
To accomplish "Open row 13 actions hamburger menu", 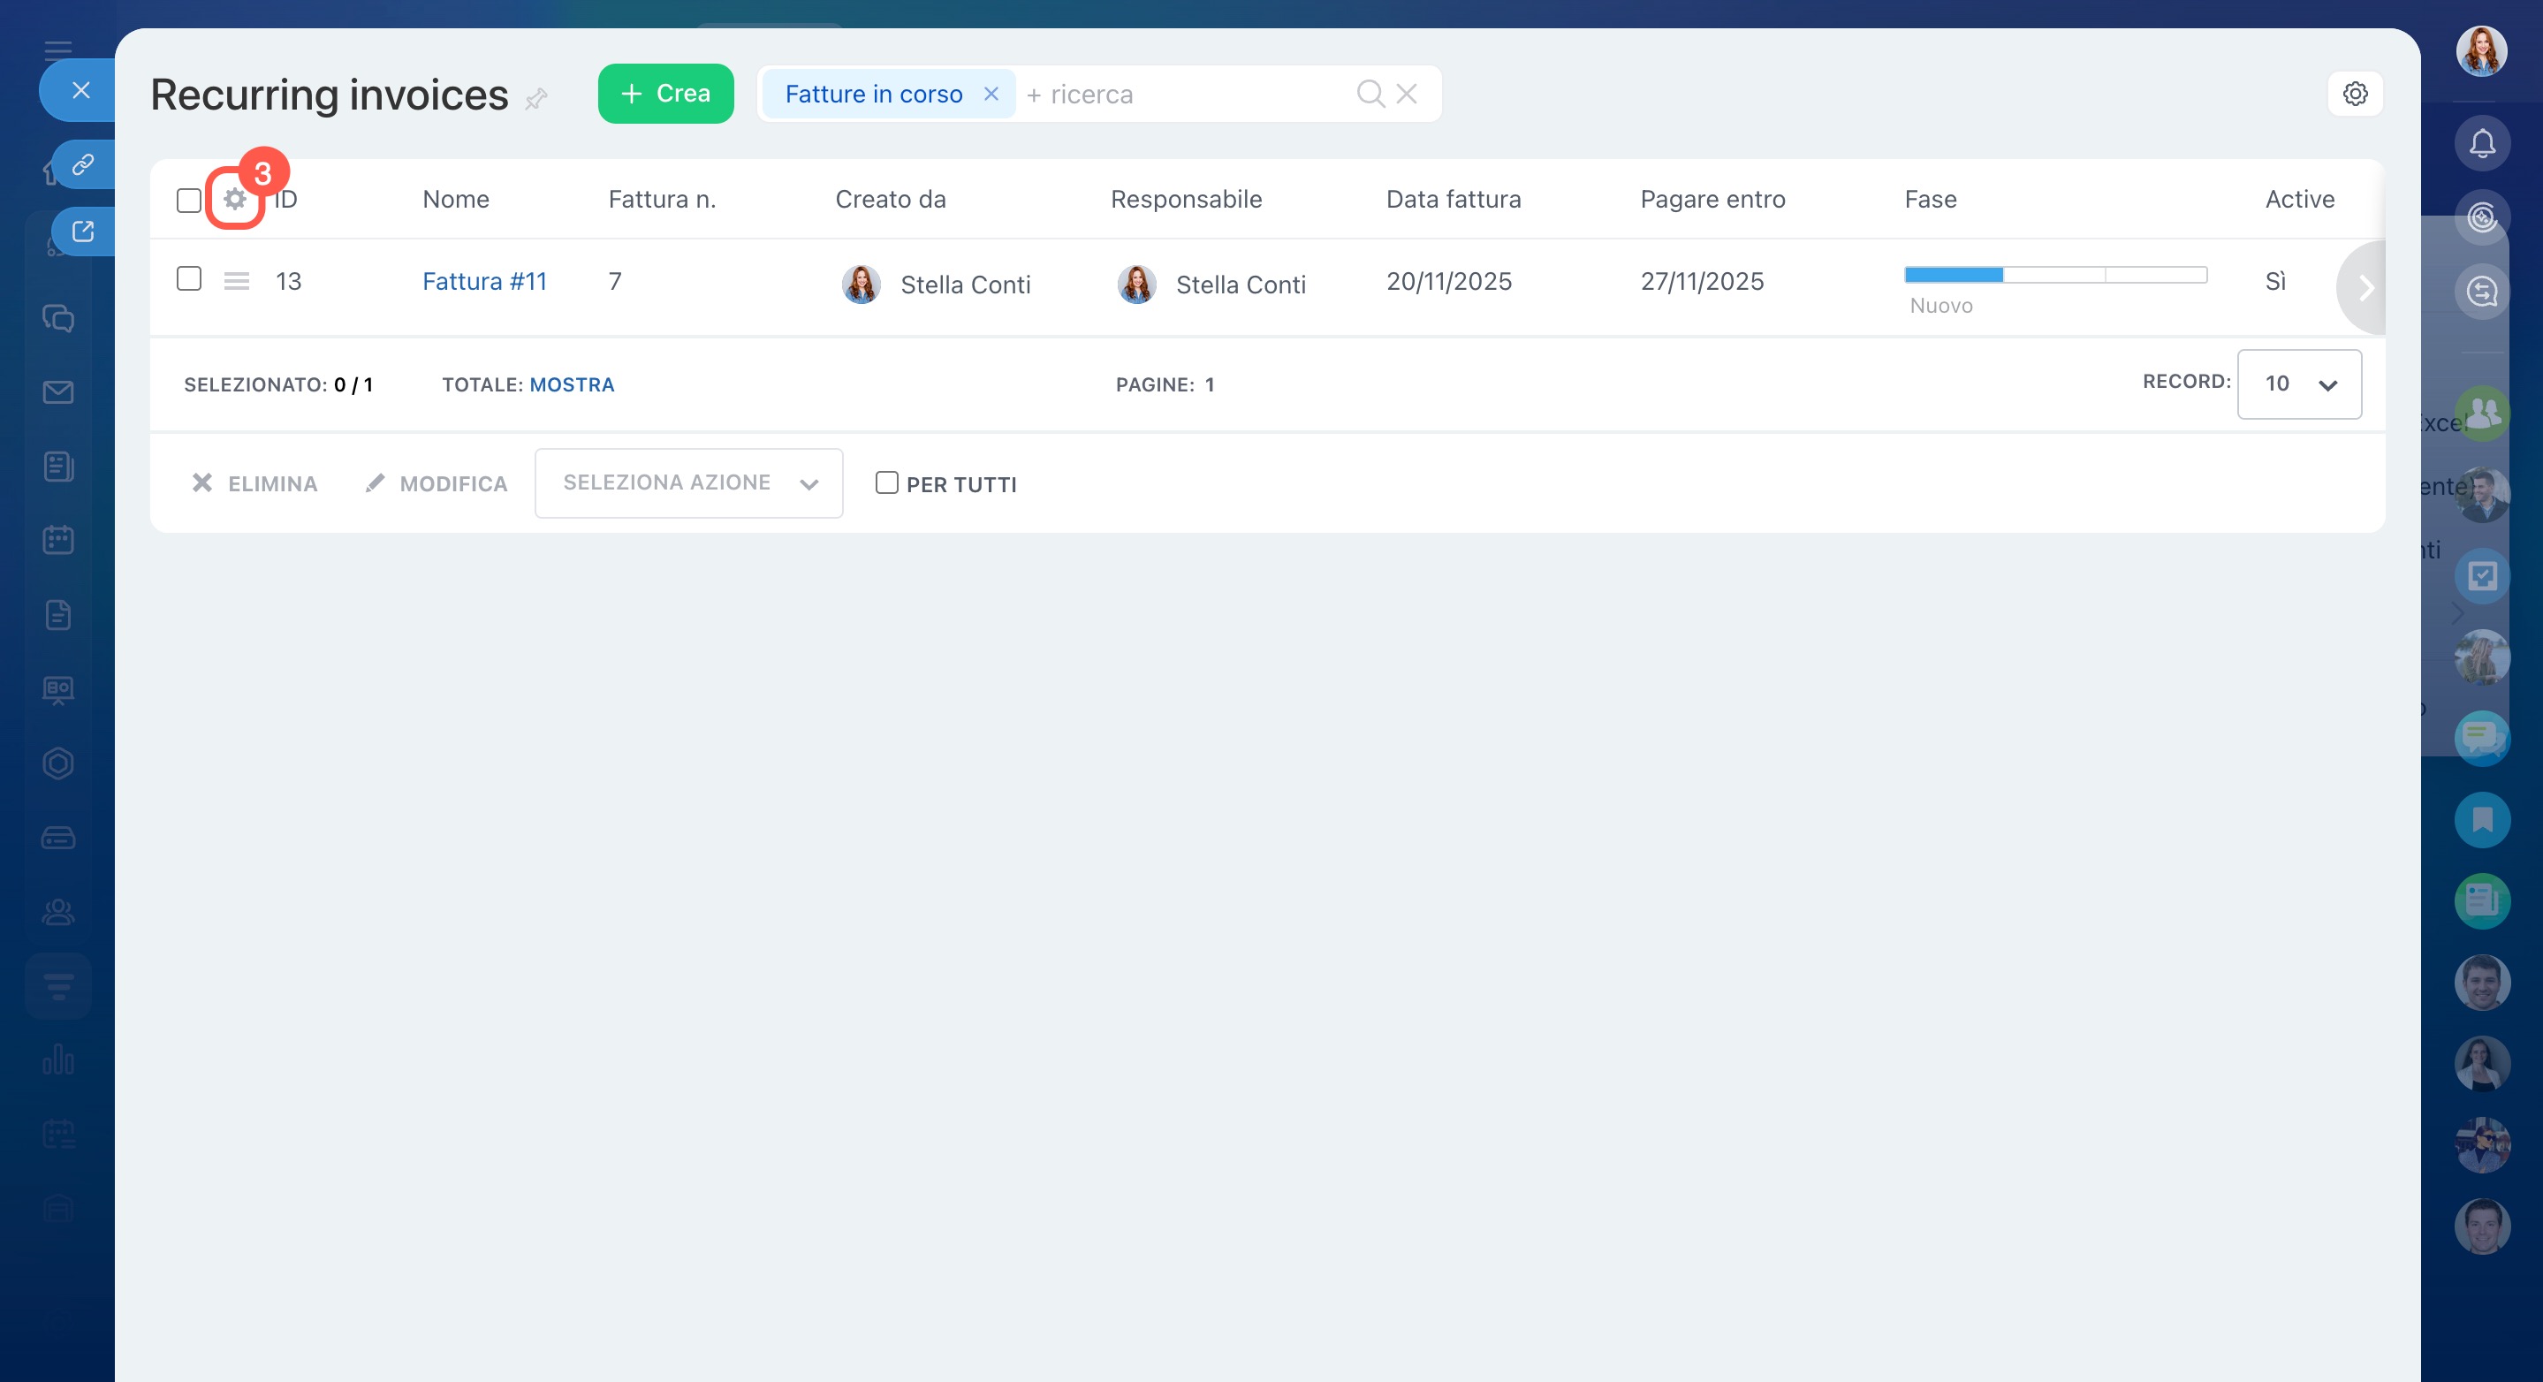I will (236, 281).
